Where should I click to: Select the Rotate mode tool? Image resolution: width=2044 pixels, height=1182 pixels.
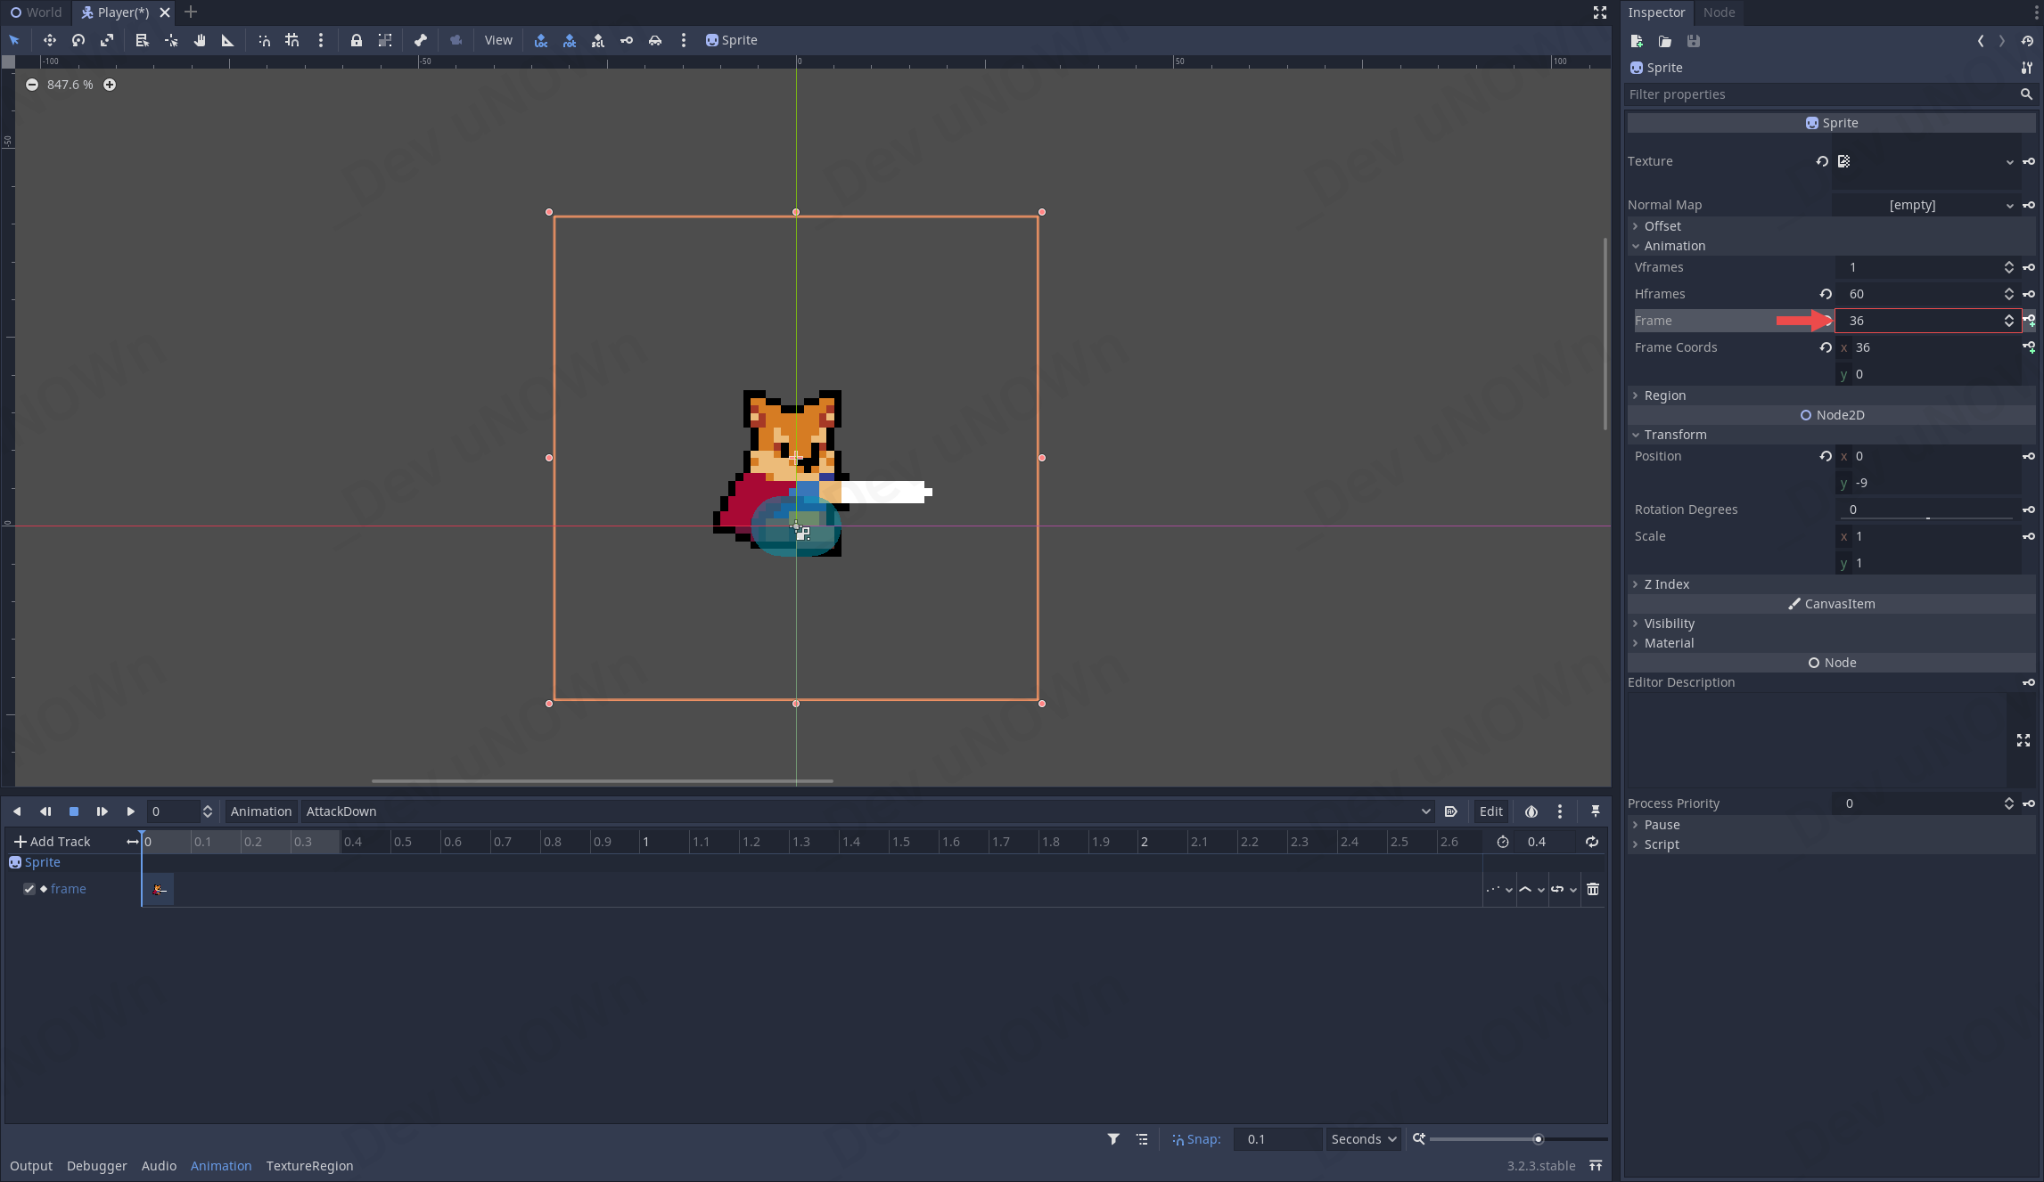[x=78, y=40]
